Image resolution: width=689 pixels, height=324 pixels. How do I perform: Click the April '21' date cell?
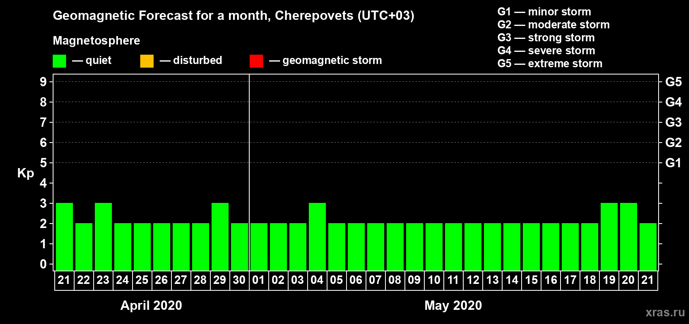pos(64,280)
